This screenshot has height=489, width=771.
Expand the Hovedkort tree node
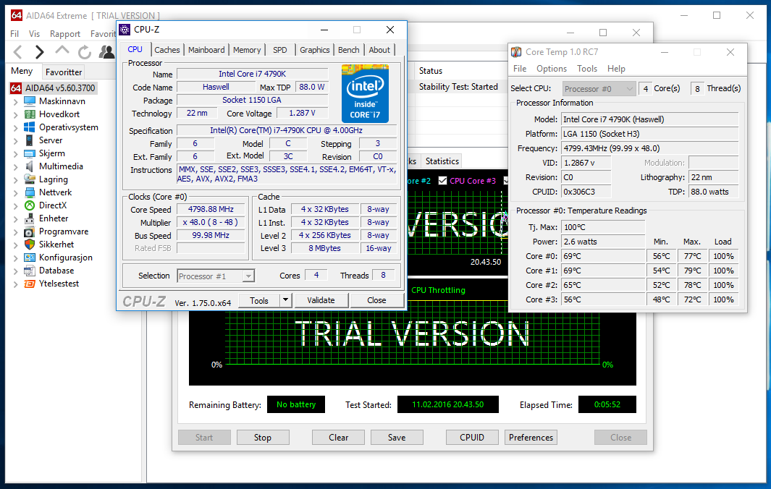tap(15, 114)
